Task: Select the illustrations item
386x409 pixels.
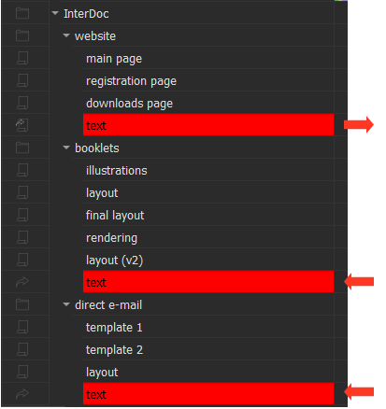Action: (x=208, y=170)
